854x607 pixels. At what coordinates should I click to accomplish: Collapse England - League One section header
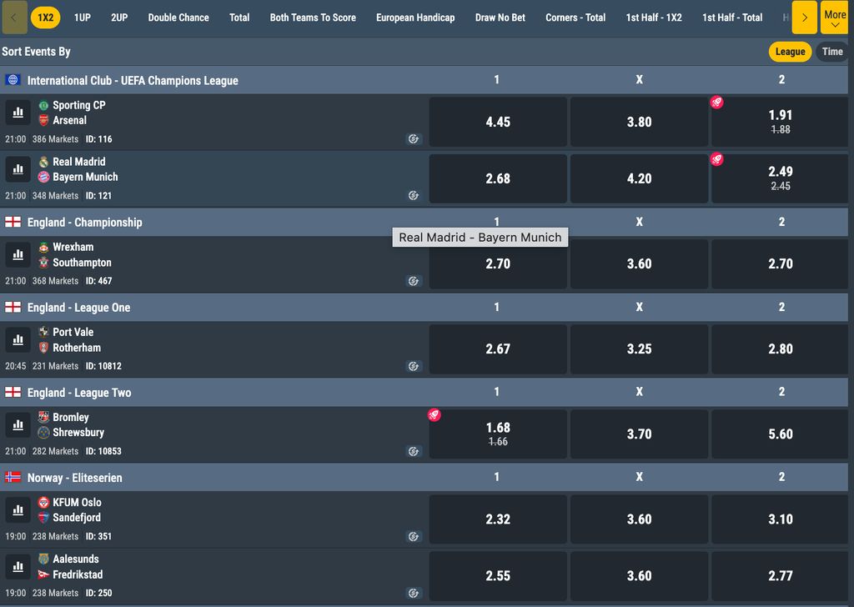pos(424,307)
